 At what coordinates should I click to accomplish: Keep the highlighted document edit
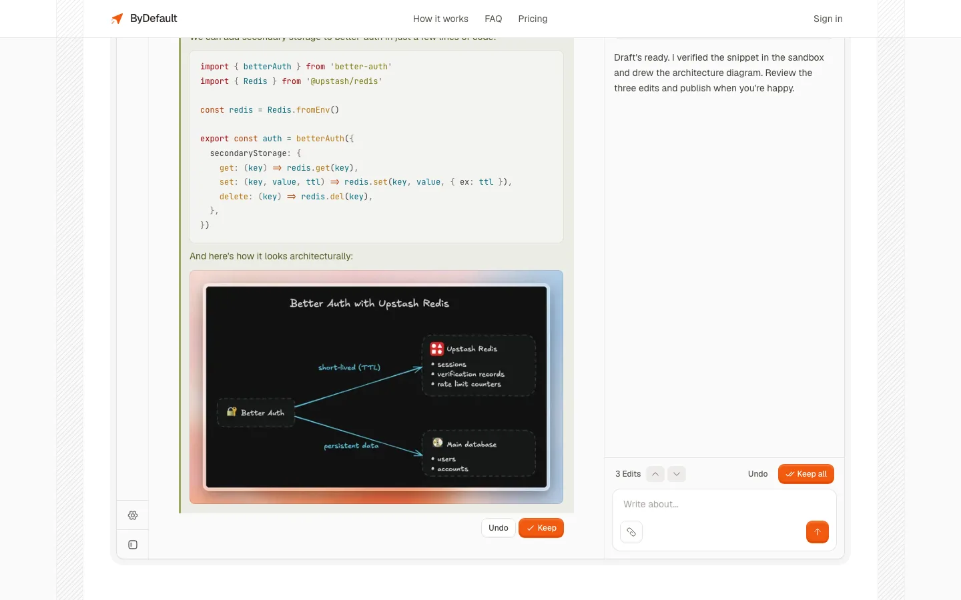coord(541,528)
